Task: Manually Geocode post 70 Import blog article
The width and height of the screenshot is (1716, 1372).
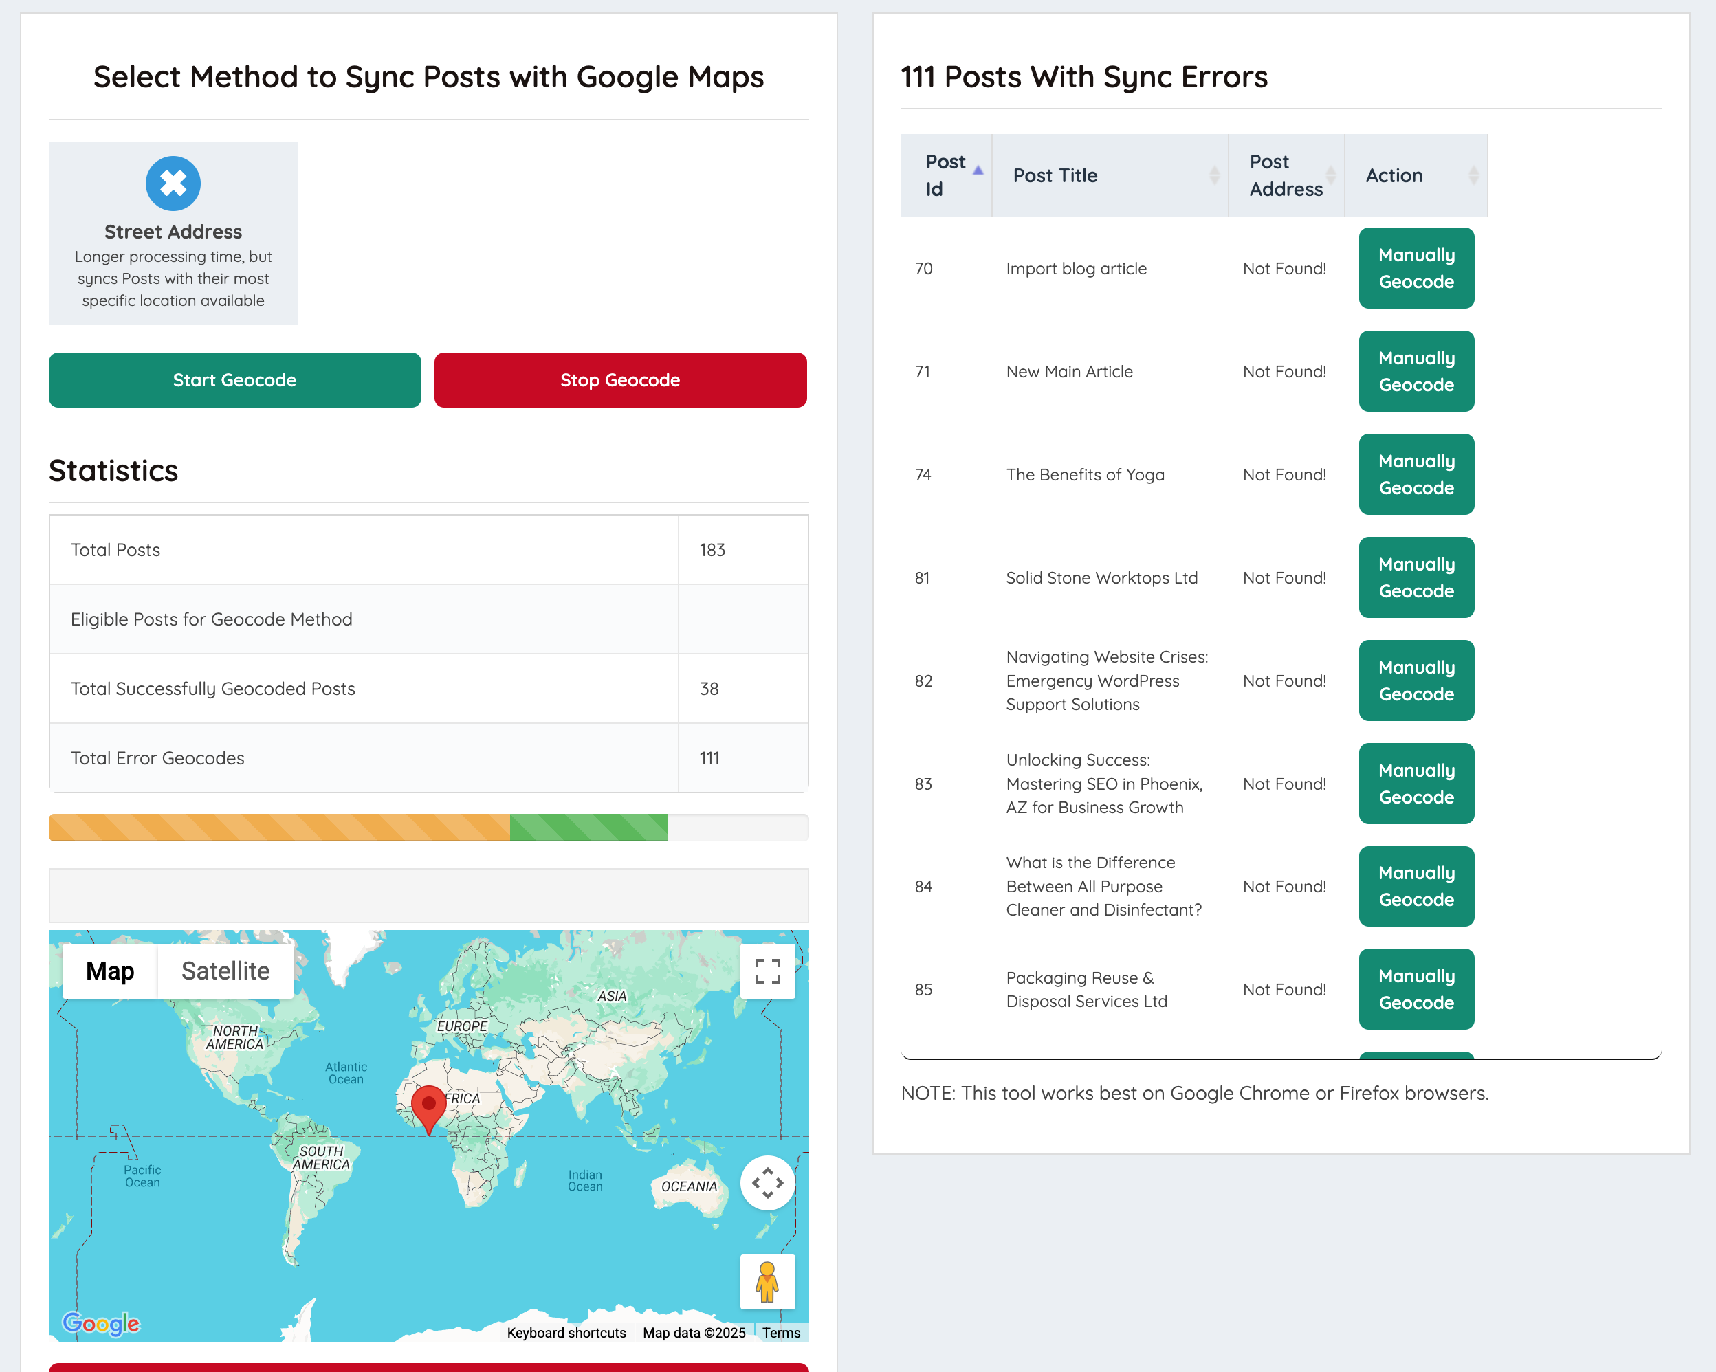Action: pyautogui.click(x=1416, y=268)
